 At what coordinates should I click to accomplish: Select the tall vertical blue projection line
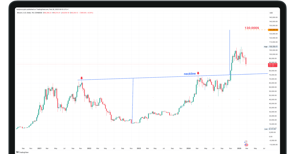point(230,50)
